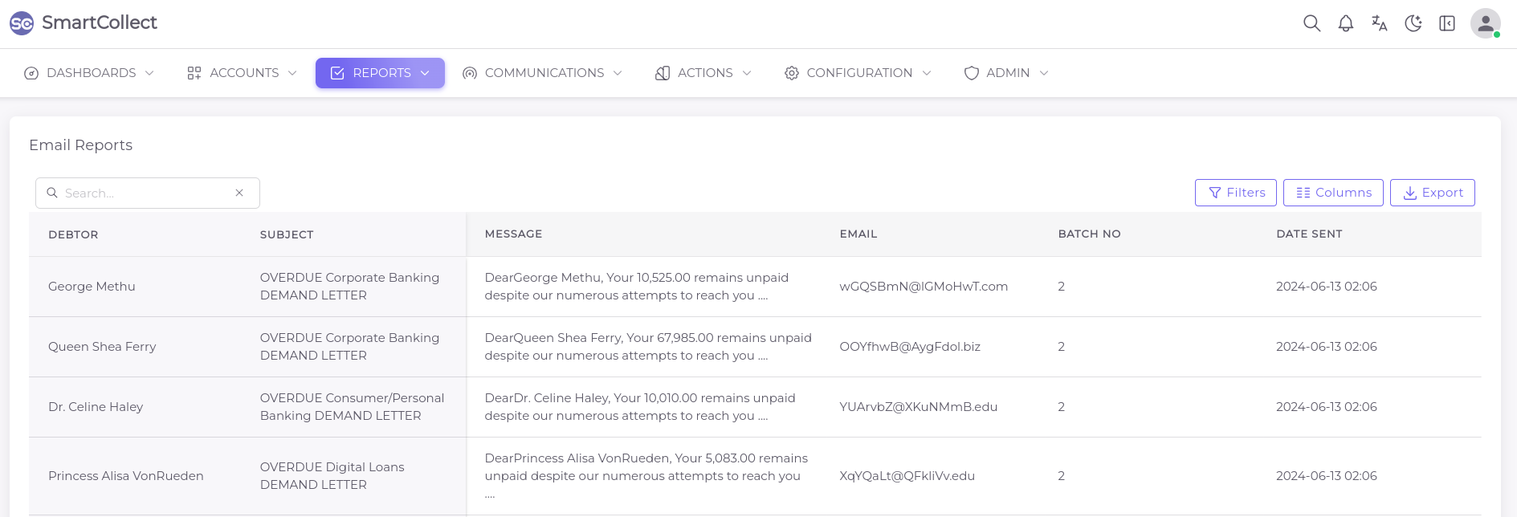Open the language translation selector
This screenshot has width=1517, height=517.
pos(1379,23)
